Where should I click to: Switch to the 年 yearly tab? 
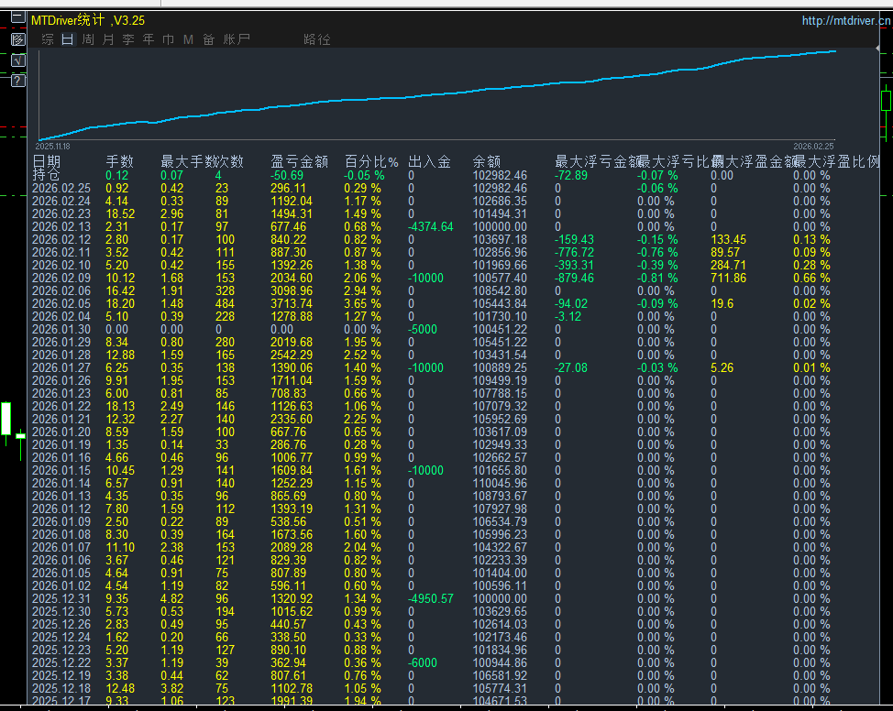[149, 39]
